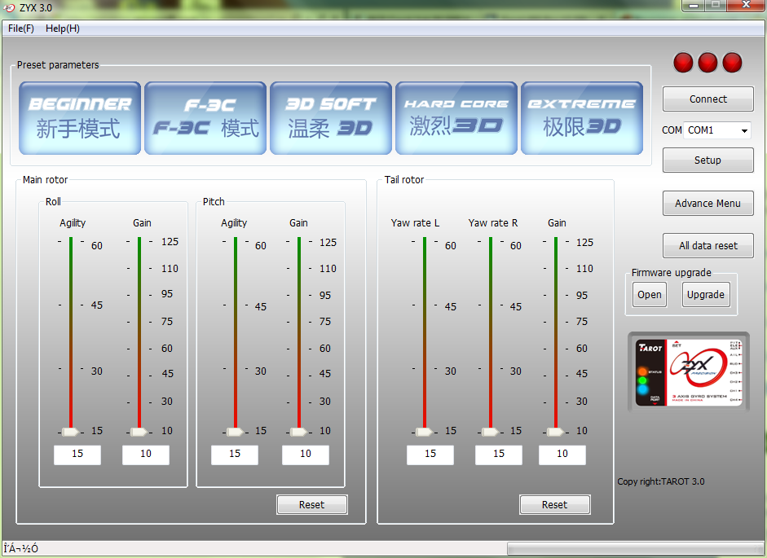Open the File(F) menu
Image resolution: width=767 pixels, height=558 pixels.
tap(21, 29)
